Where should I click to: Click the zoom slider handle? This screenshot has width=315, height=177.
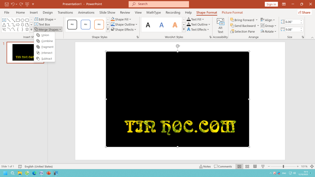283,167
